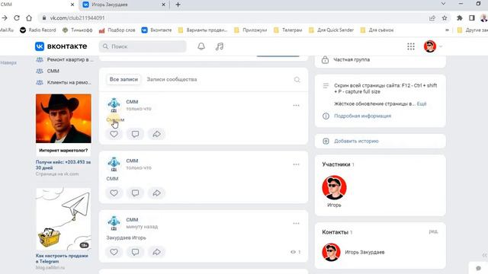This screenshot has height=274, width=488.
Task: Reload the page with browser refresh button
Action: [17, 18]
